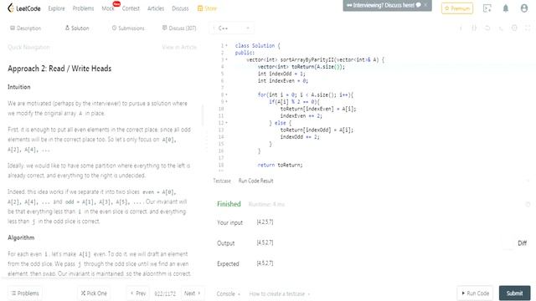The image size is (536, 301).
Task: Click the editor info icon
Action: point(461,28)
